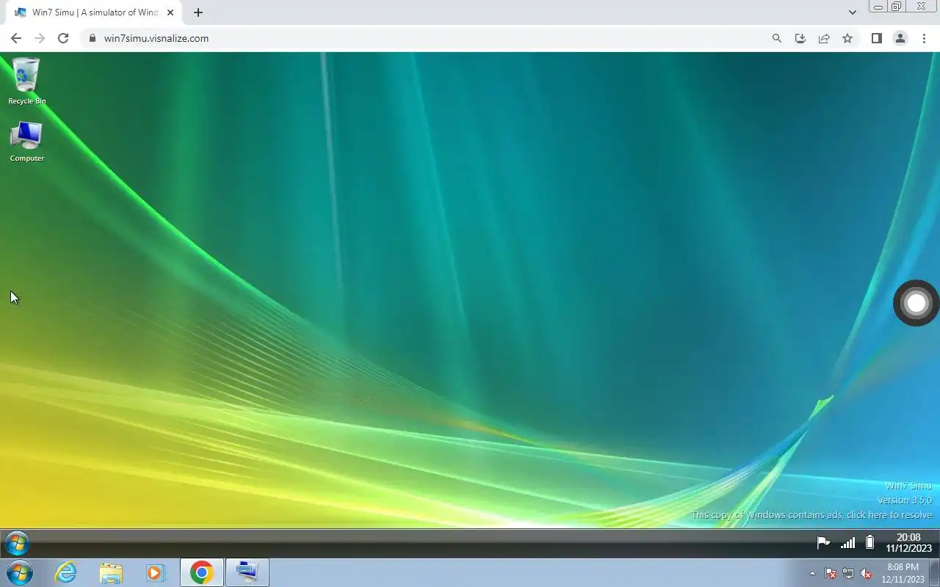The width and height of the screenshot is (940, 587).
Task: Click the signal bars network icon in simulator tray
Action: coord(847,543)
